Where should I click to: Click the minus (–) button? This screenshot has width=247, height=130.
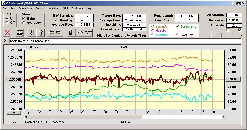(x=216, y=35)
